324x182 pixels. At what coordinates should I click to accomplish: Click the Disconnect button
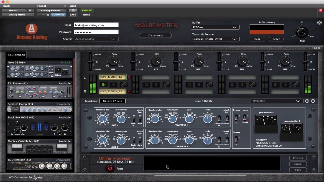(156, 35)
